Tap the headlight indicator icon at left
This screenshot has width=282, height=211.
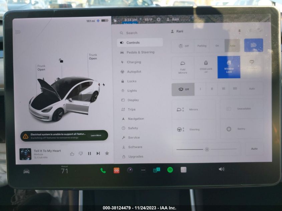(18, 32)
